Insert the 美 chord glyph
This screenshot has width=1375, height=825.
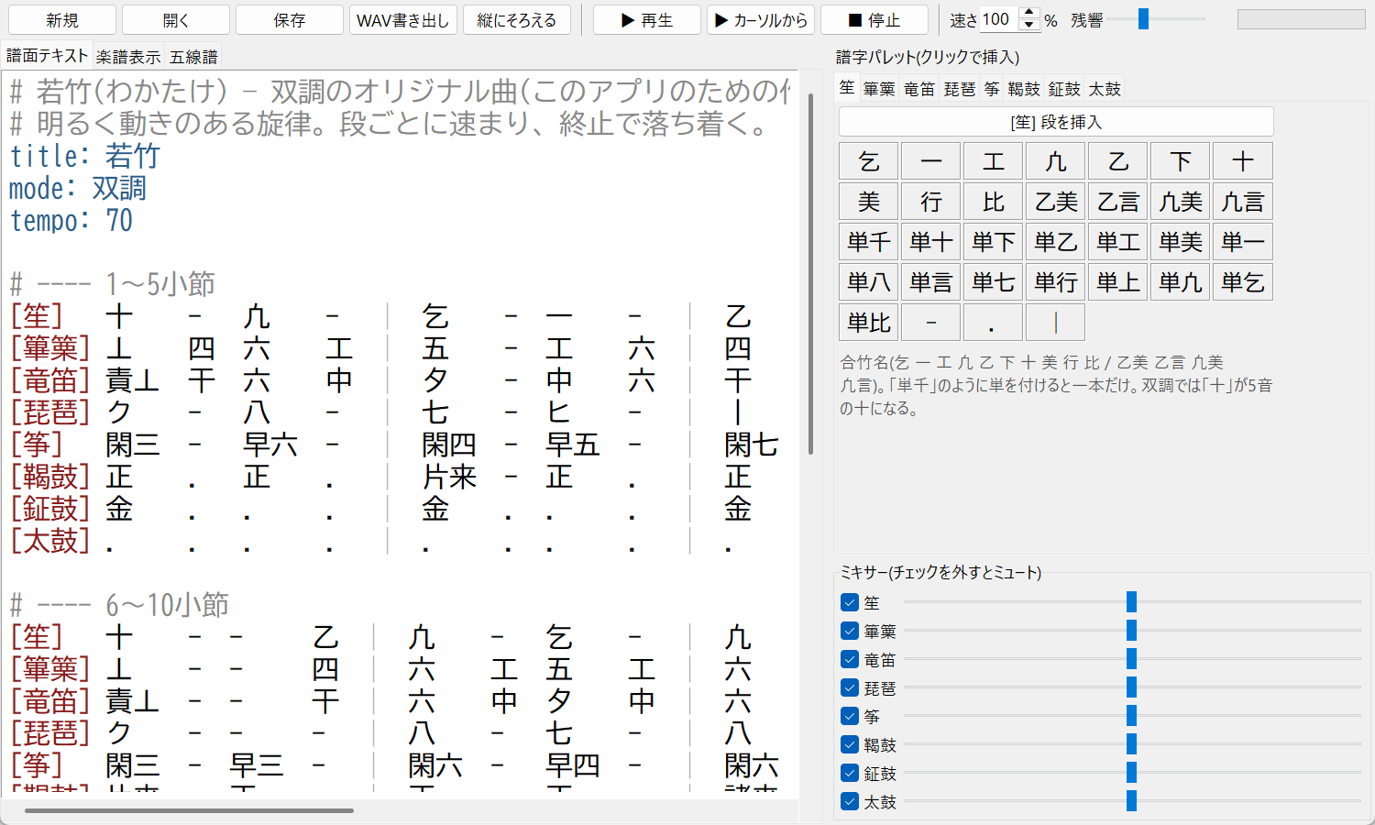pos(869,202)
